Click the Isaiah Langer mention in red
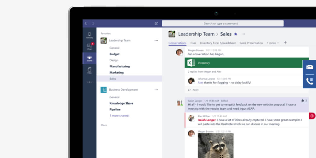This screenshot has width=316, height=158. tap(207, 120)
